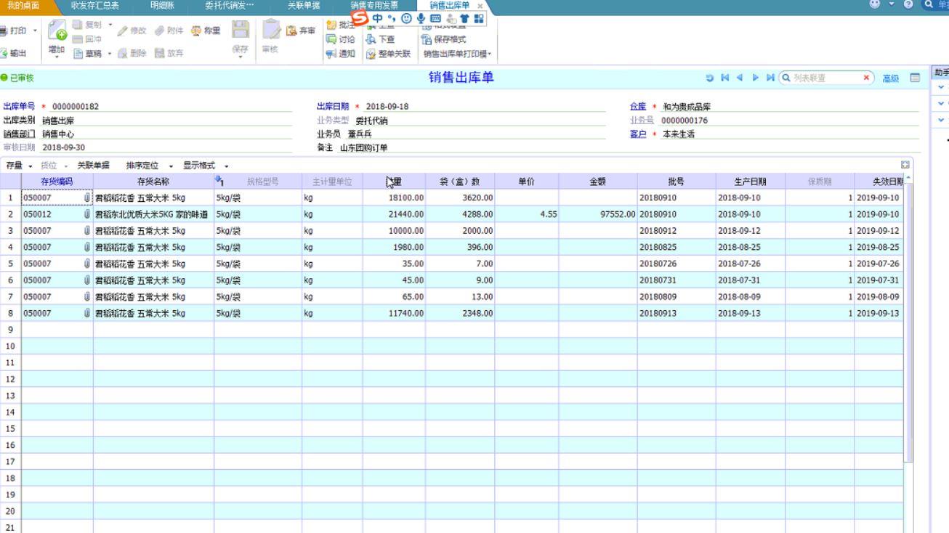Screen dimensions: 949x533
Task: Expand the first chevron in 助手 panel
Action: [x=942, y=87]
